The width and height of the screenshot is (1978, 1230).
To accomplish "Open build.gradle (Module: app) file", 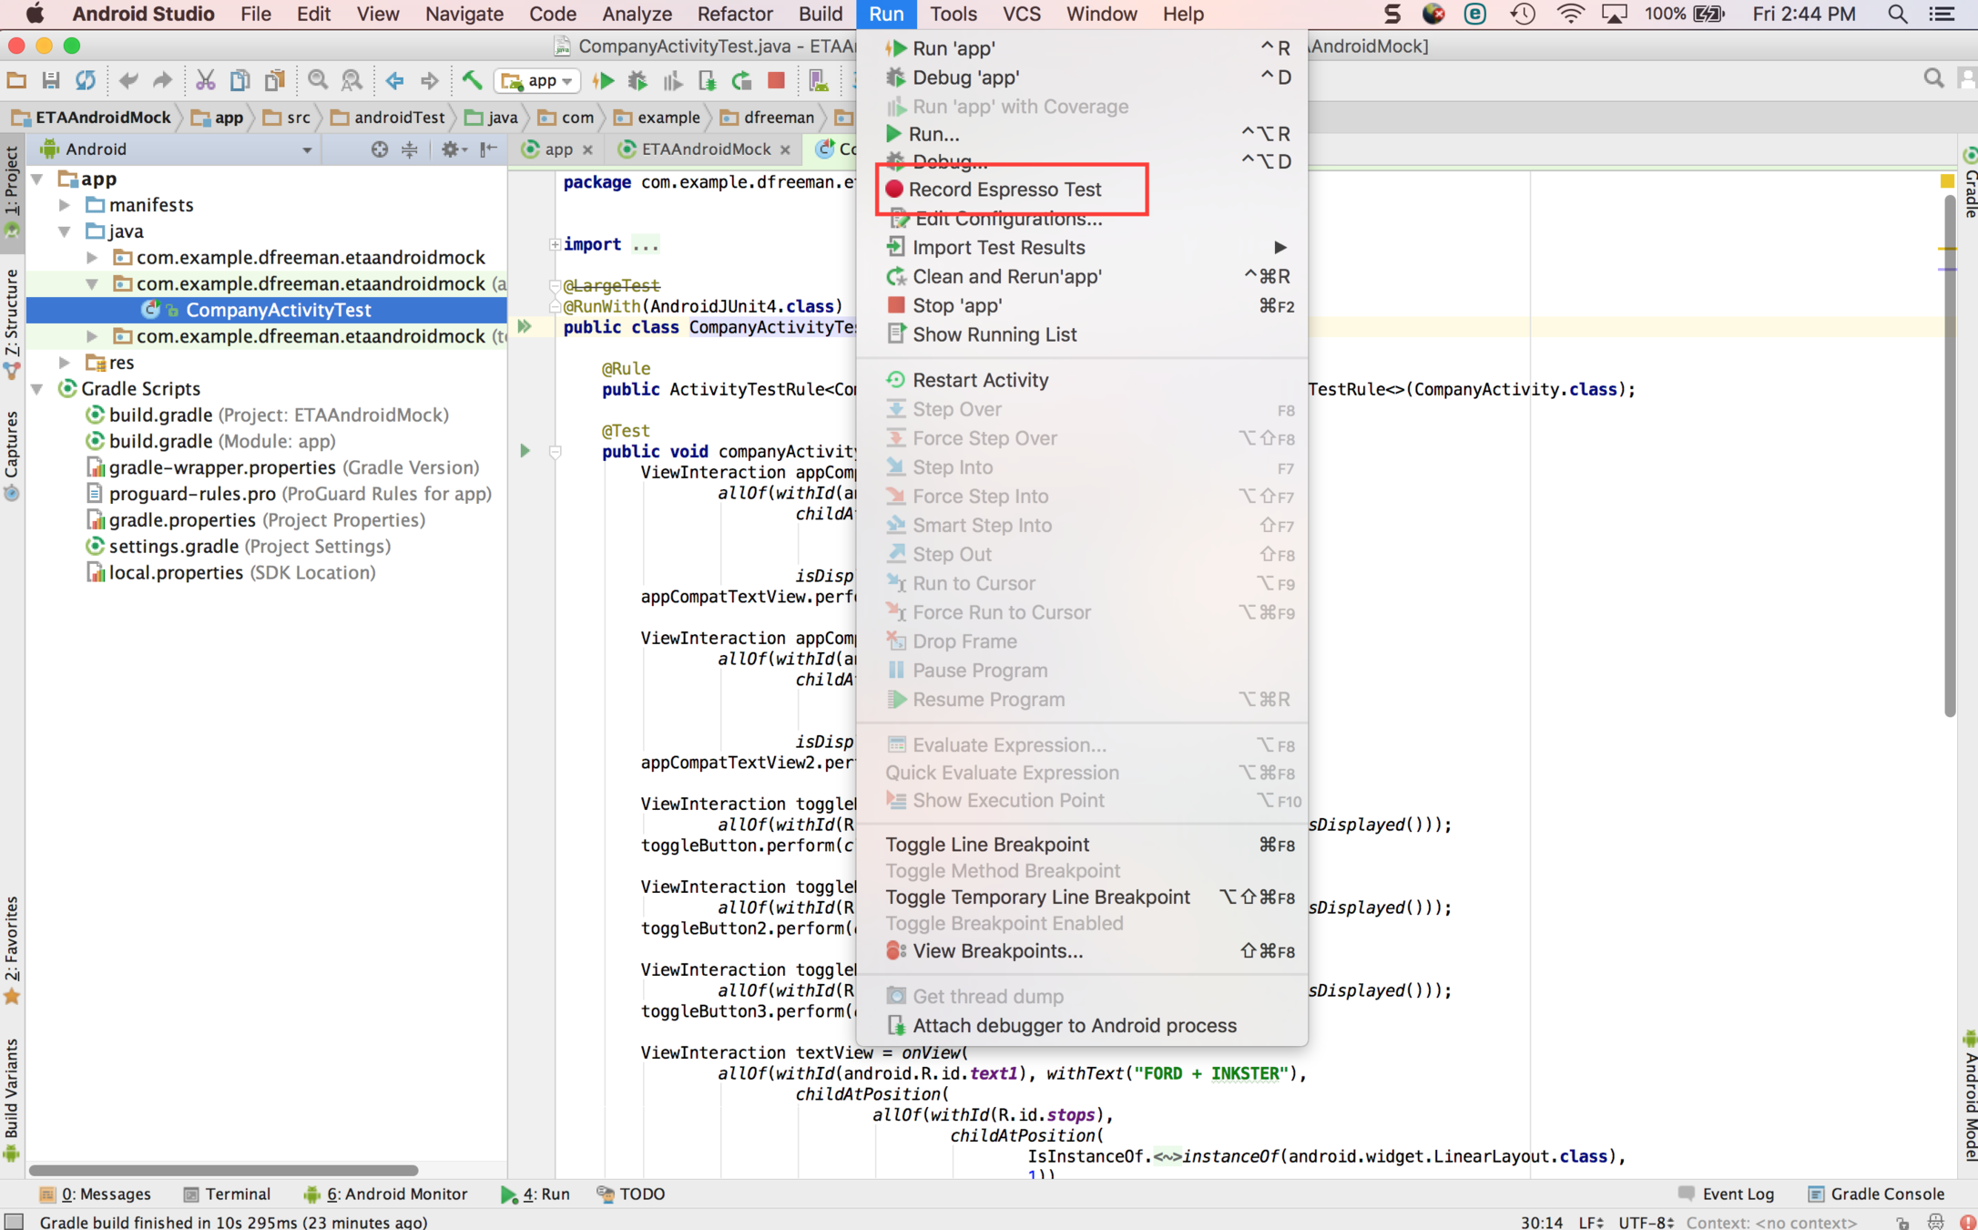I will (x=221, y=441).
